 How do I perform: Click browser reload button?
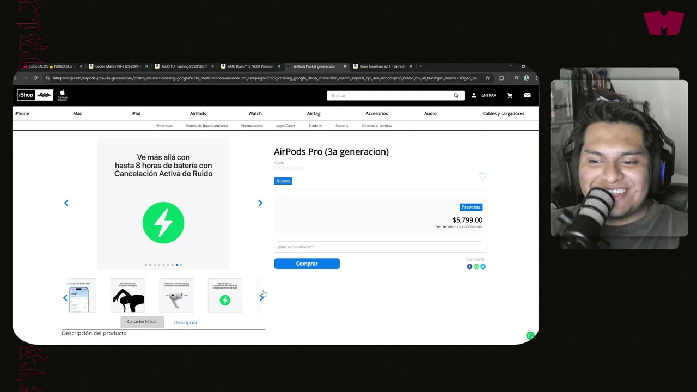pos(35,78)
